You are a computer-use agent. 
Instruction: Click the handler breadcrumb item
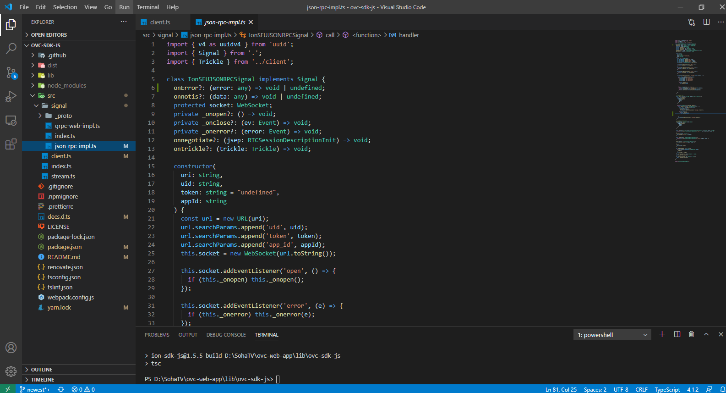coord(409,35)
